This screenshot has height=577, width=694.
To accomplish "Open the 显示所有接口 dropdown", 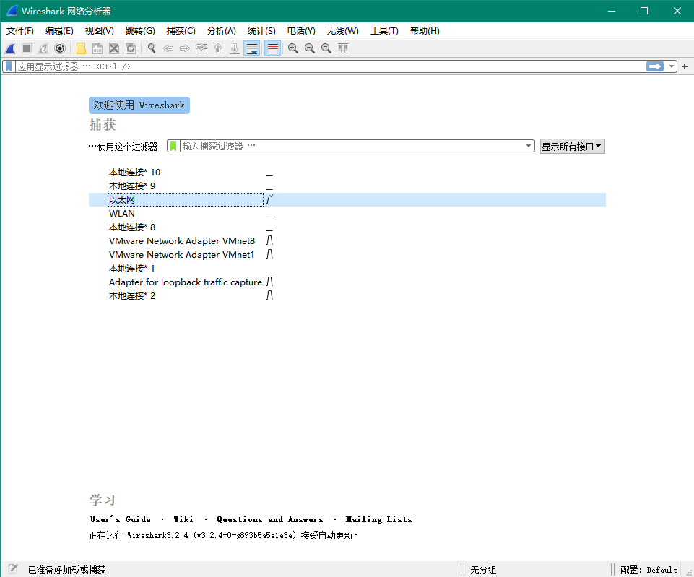I will 572,146.
